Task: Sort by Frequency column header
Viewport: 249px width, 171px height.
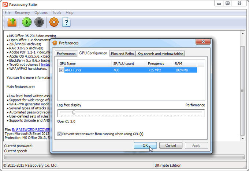Action: [x=160, y=63]
